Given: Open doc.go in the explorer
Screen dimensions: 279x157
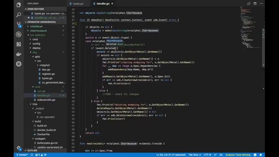Looking at the screenshot, I should click(46, 70).
